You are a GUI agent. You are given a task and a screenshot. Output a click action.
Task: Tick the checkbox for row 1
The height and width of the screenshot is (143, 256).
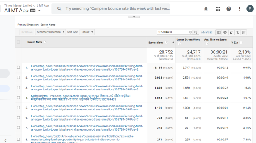pos(18,67)
